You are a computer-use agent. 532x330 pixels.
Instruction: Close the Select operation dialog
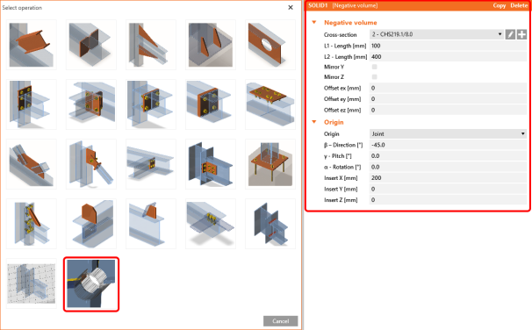click(x=291, y=8)
